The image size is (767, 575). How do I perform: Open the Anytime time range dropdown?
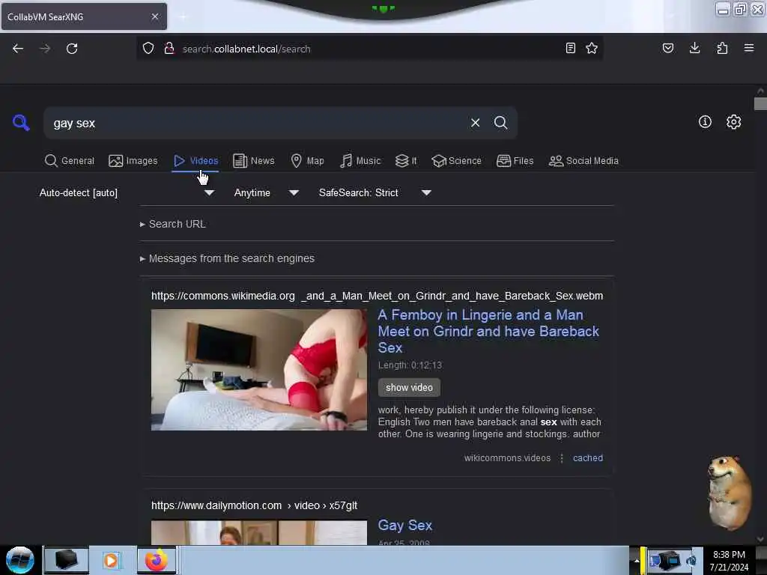pos(267,192)
